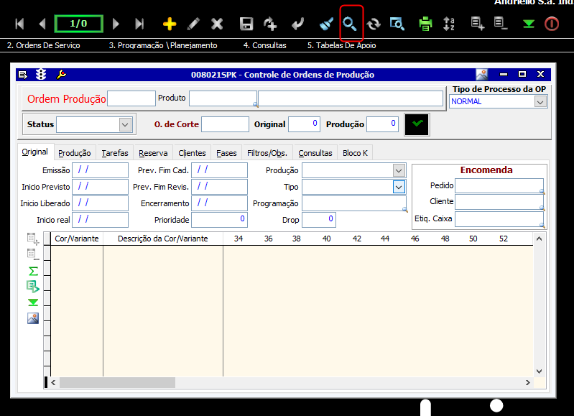Sort records with A-Z icon
The height and width of the screenshot is (416, 574).
tap(449, 24)
